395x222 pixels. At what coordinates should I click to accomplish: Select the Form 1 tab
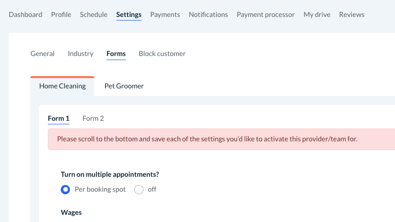[x=59, y=118]
